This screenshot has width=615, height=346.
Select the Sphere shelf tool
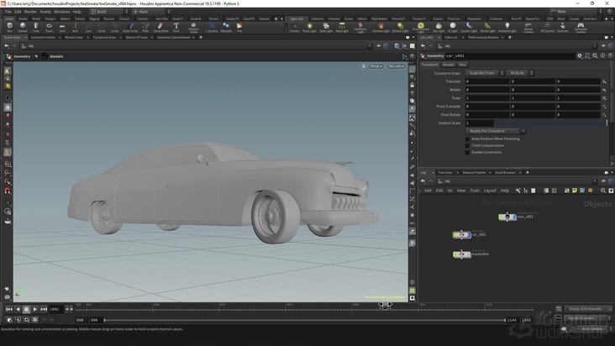pyautogui.click(x=22, y=27)
